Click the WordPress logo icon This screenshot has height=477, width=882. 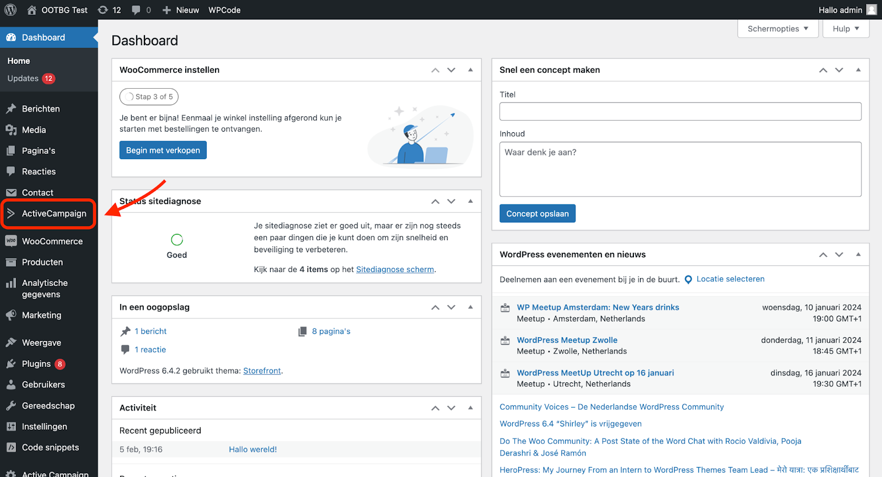[10, 10]
